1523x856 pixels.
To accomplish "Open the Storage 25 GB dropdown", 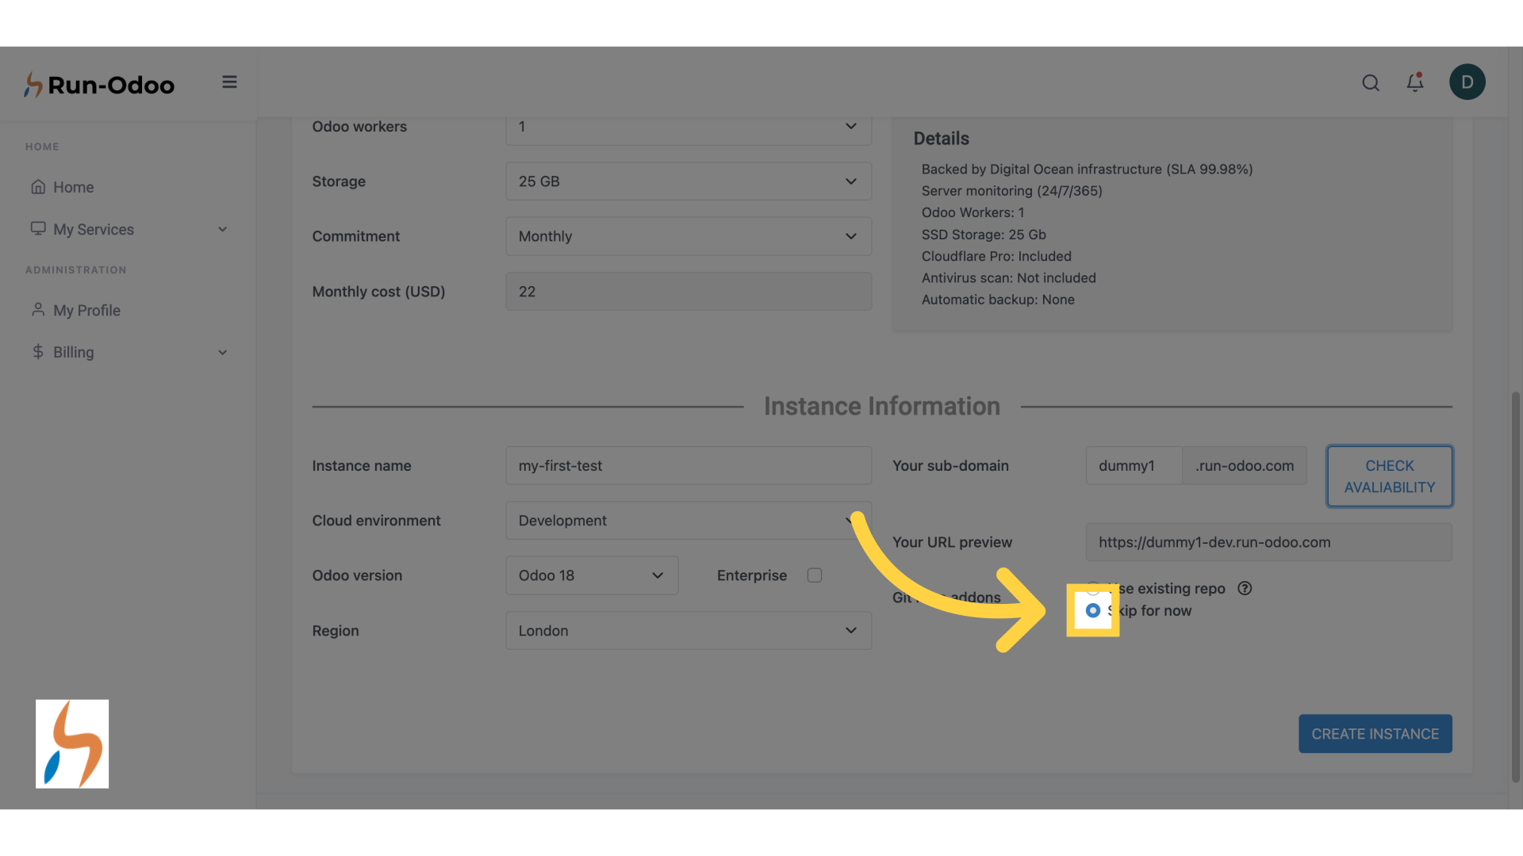I will coord(689,182).
